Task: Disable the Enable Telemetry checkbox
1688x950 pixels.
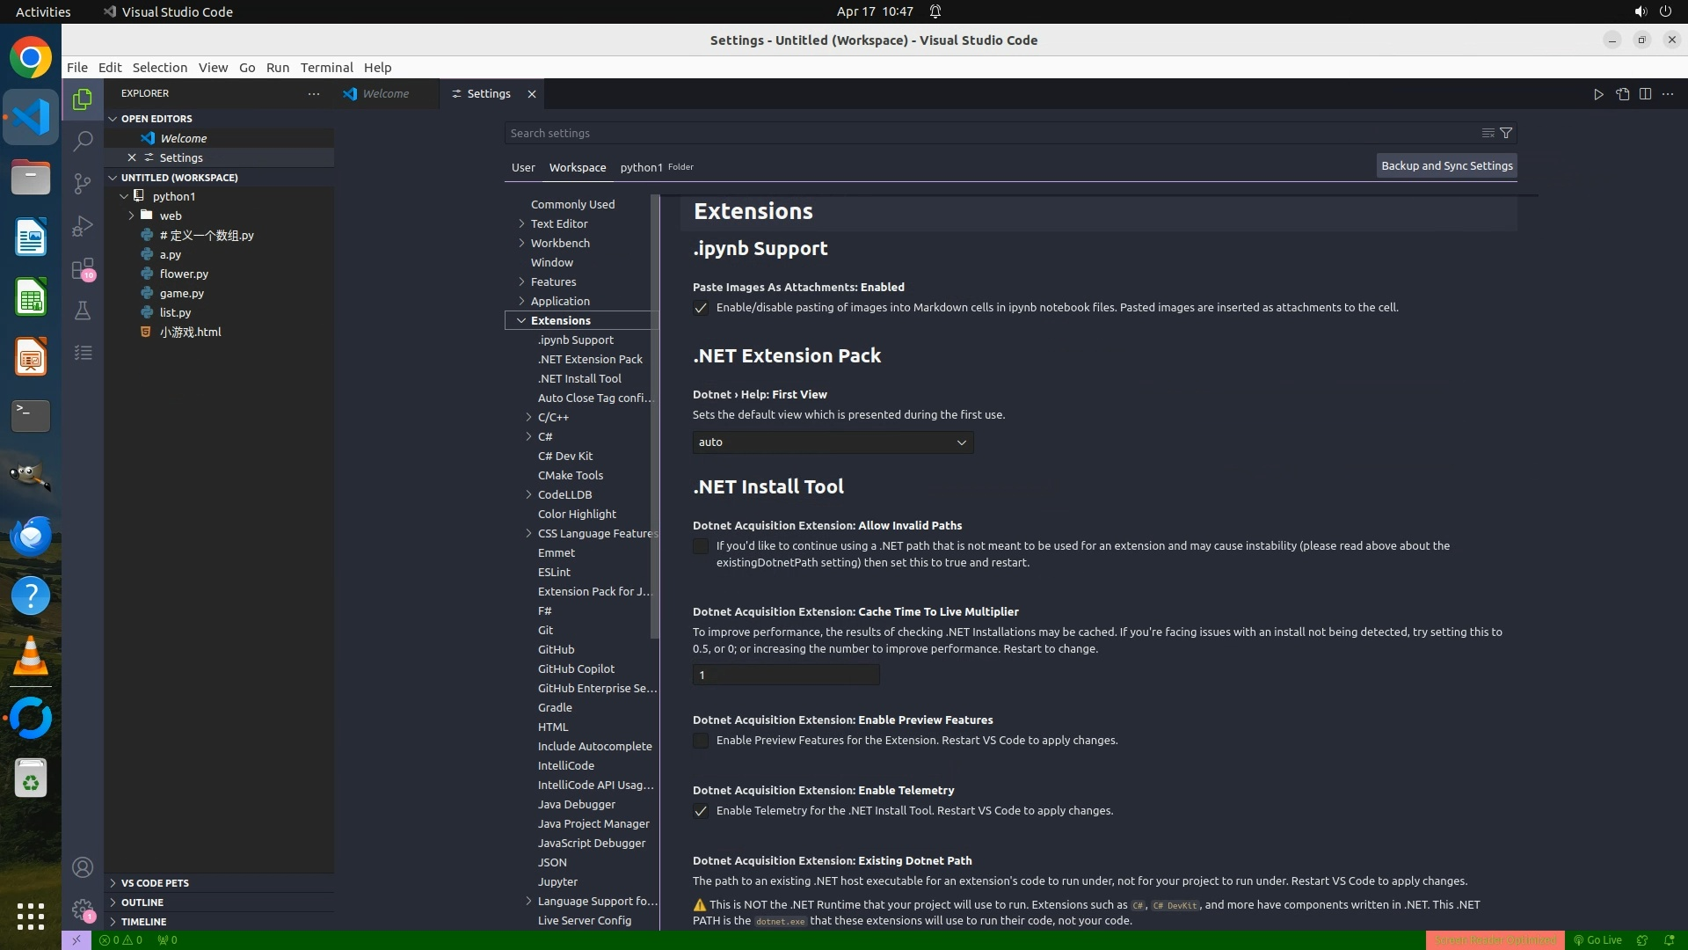Action: click(x=701, y=811)
